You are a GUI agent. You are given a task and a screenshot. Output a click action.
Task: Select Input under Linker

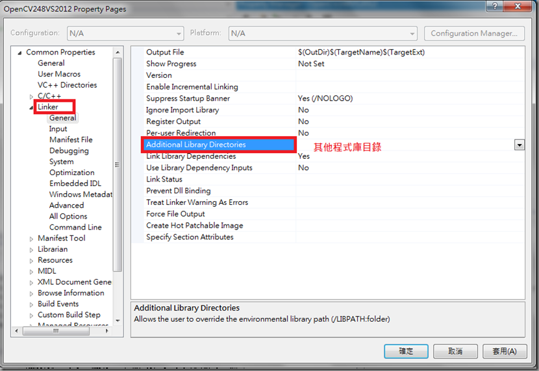click(x=58, y=129)
